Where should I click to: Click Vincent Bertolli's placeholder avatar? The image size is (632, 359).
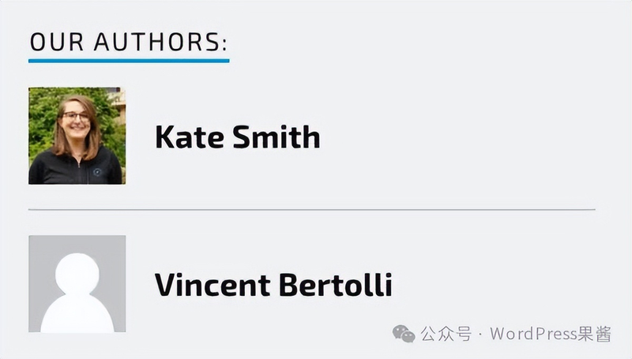77,283
